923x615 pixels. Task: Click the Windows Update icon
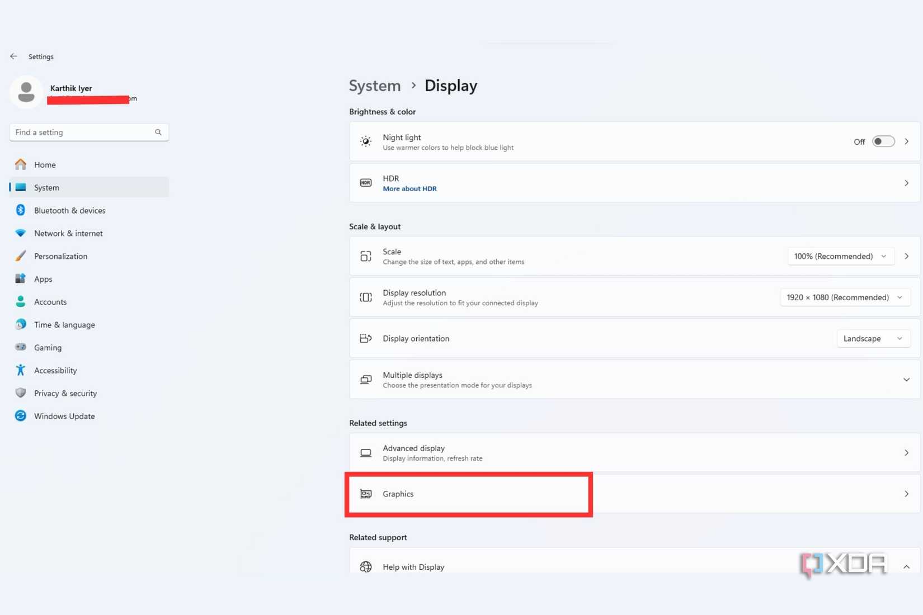(x=21, y=416)
